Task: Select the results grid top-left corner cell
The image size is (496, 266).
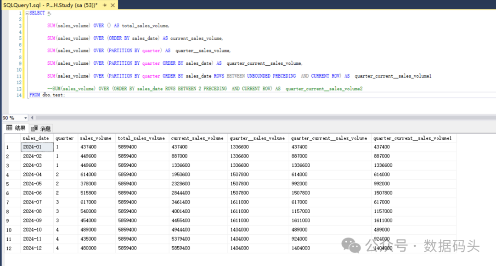Action: (12, 138)
